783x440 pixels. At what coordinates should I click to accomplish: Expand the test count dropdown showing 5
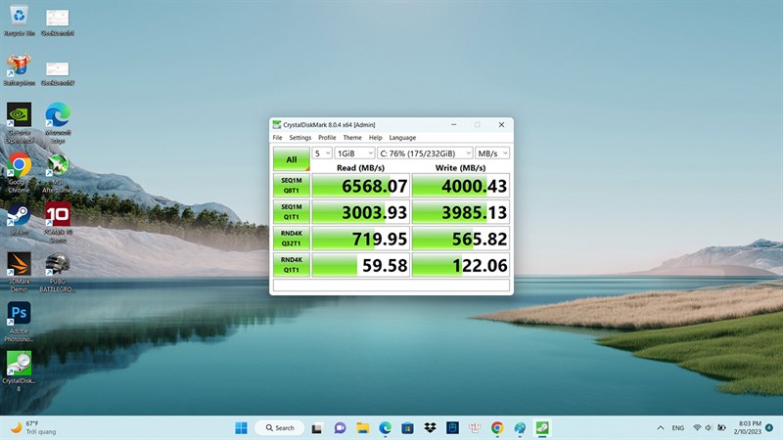point(322,154)
